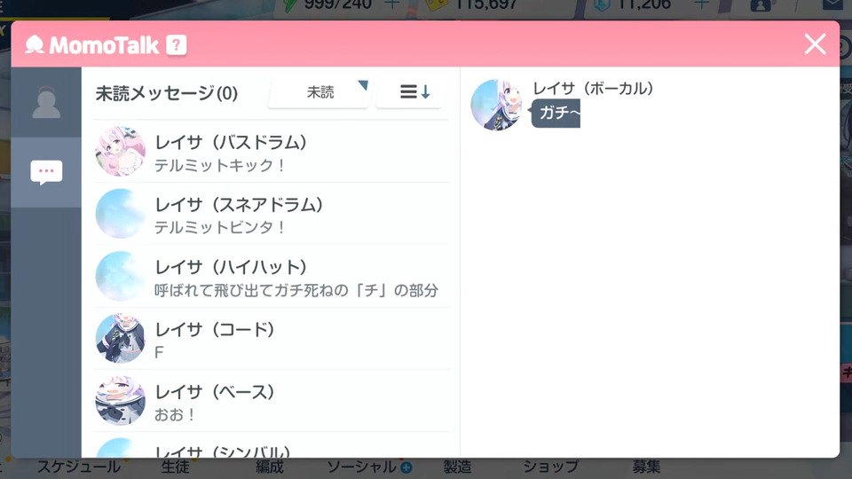Open the 生徒 bottom menu item
Screen dimensions: 852x479
175,467
